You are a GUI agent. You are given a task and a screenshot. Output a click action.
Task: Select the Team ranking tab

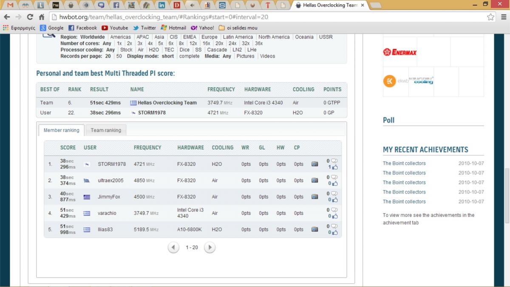tap(106, 130)
